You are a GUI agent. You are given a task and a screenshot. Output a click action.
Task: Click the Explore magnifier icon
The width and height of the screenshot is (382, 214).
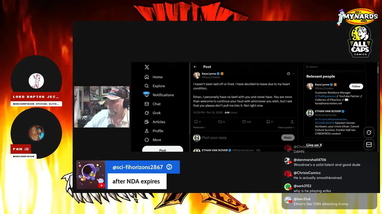coord(147,86)
